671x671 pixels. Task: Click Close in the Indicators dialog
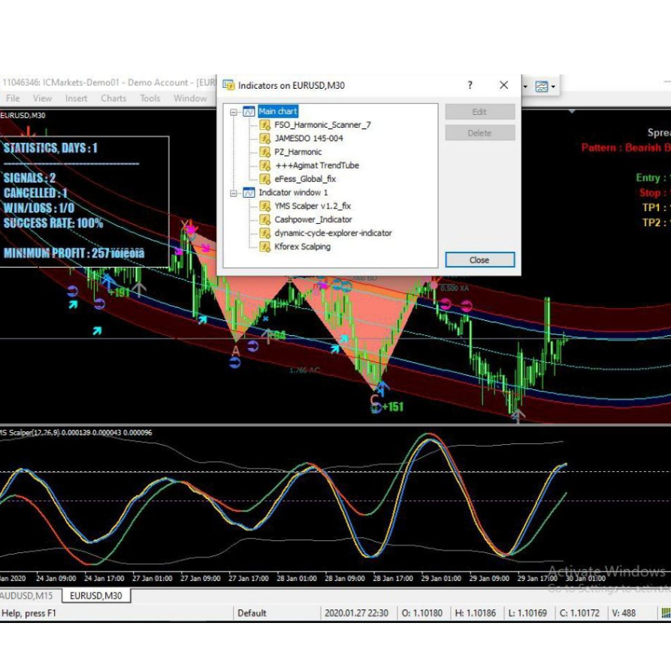[x=479, y=259]
